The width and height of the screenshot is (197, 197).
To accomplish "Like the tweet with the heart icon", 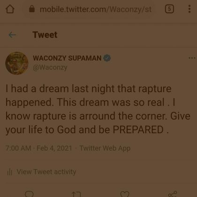I will (125, 194).
